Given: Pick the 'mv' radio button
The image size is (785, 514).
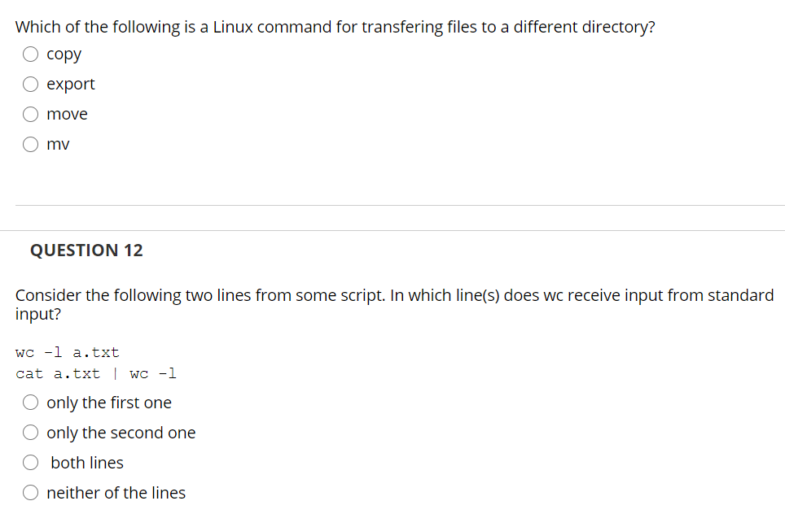Looking at the screenshot, I should [x=30, y=145].
